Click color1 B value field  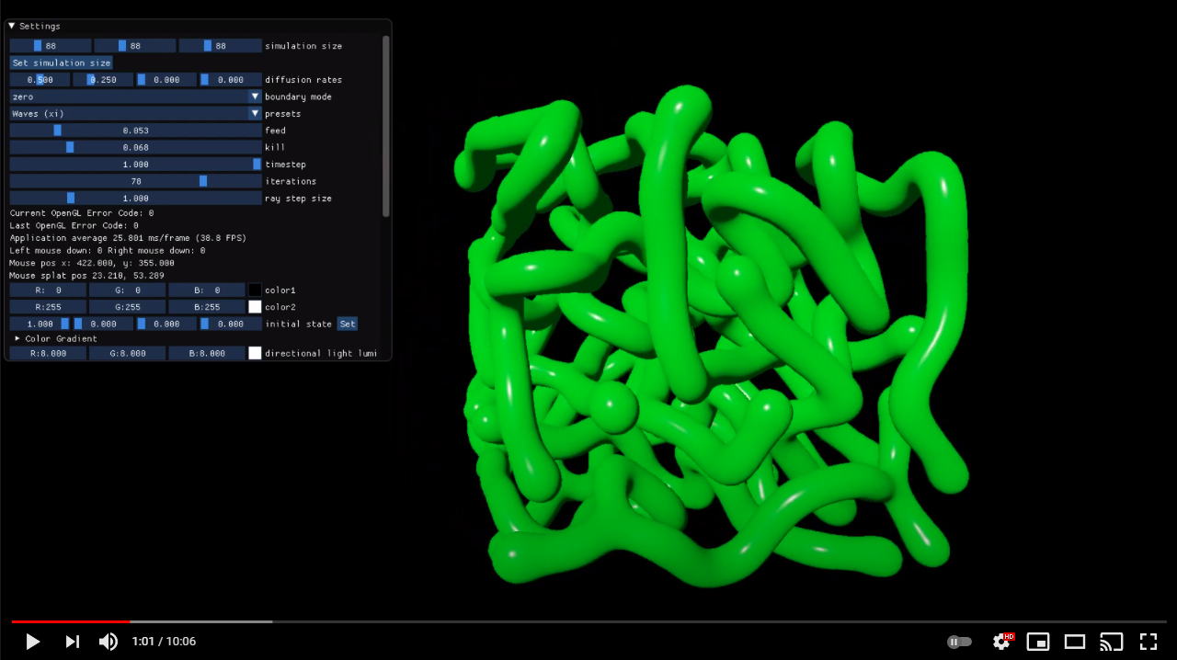click(x=207, y=290)
